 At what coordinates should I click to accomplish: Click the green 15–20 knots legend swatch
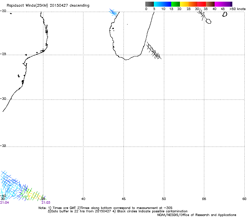click(x=176, y=4)
